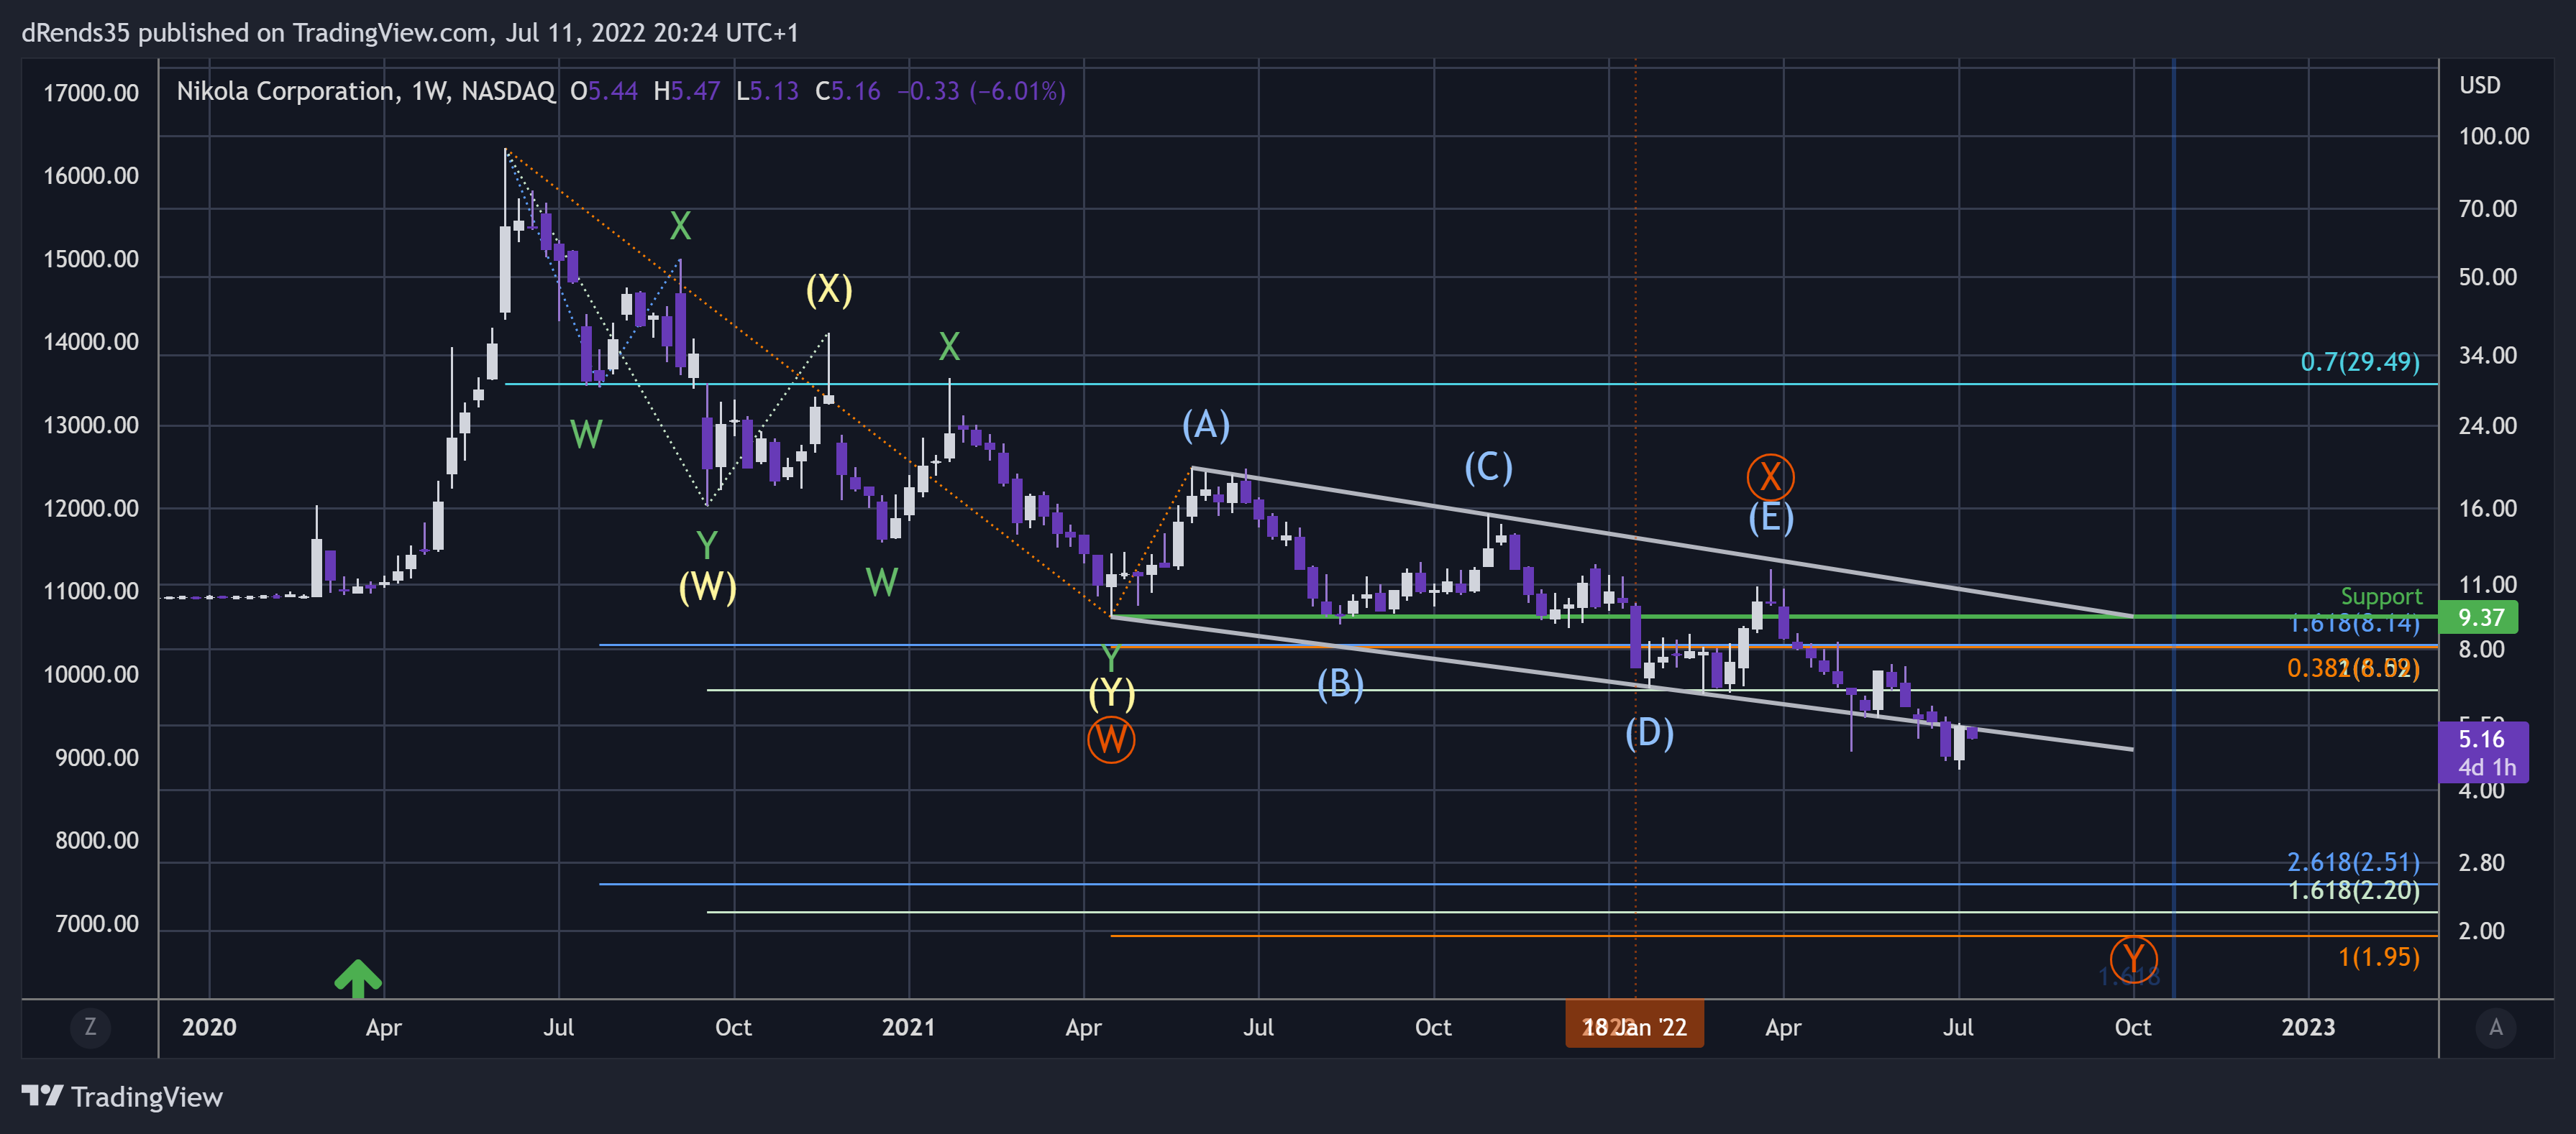Select the 0.7(29.49) Fibonacci level label
Image resolution: width=2576 pixels, height=1134 pixels.
2359,361
